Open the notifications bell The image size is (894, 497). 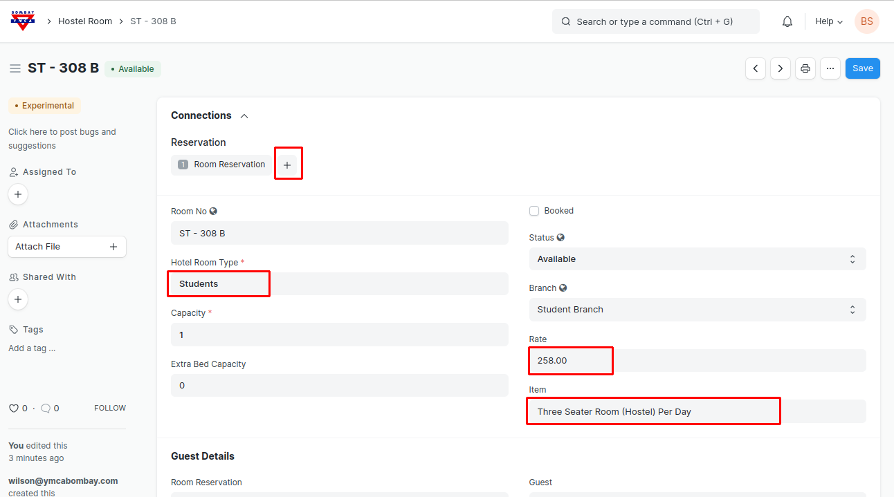coord(787,21)
